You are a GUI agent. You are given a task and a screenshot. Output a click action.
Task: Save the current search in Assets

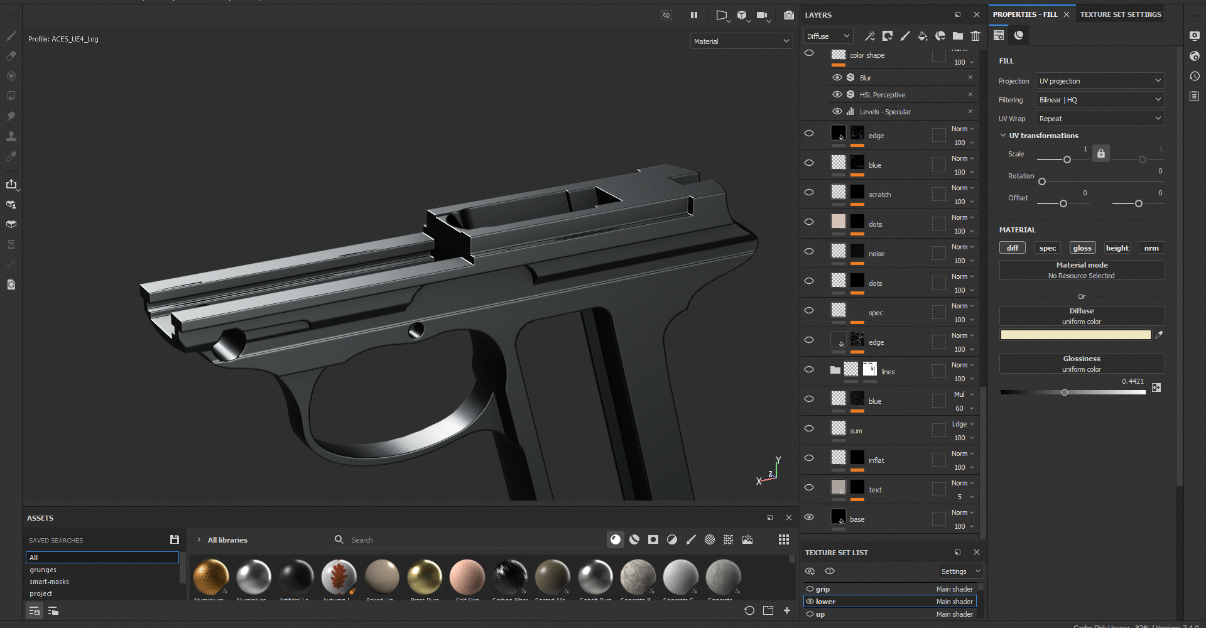point(175,539)
